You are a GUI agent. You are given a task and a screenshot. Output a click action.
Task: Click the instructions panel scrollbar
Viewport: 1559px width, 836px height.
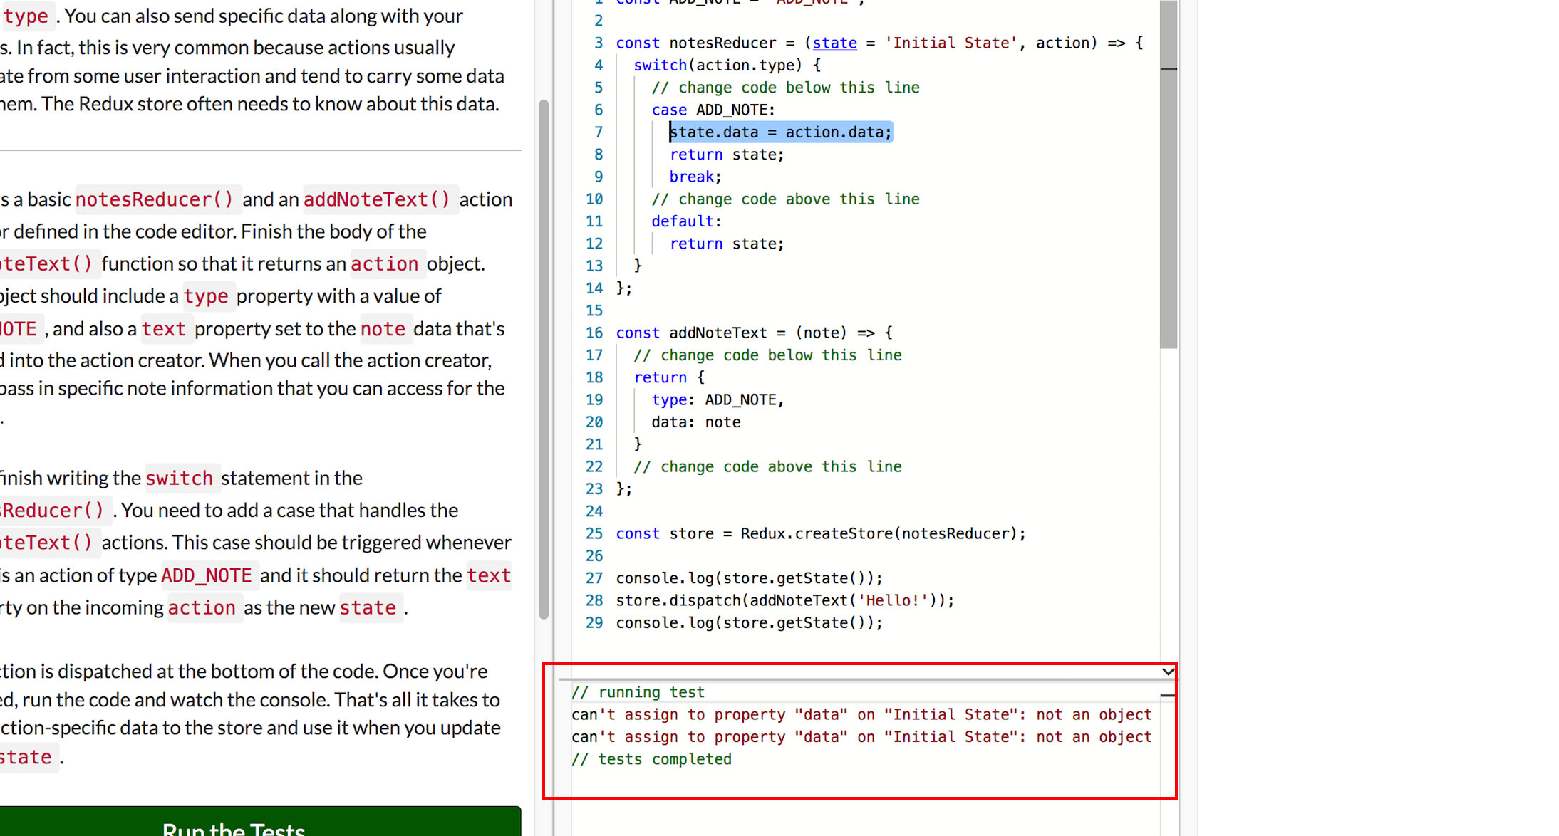544,360
